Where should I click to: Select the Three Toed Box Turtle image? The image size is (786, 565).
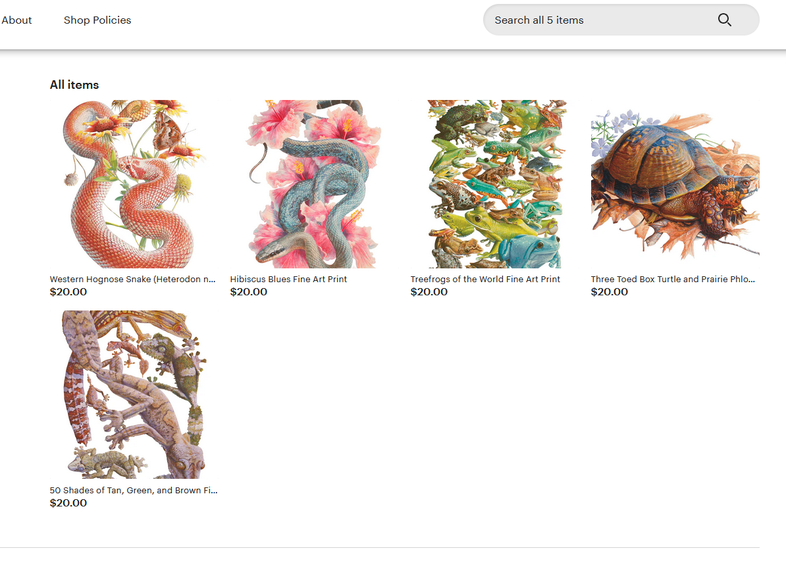pyautogui.click(x=675, y=184)
